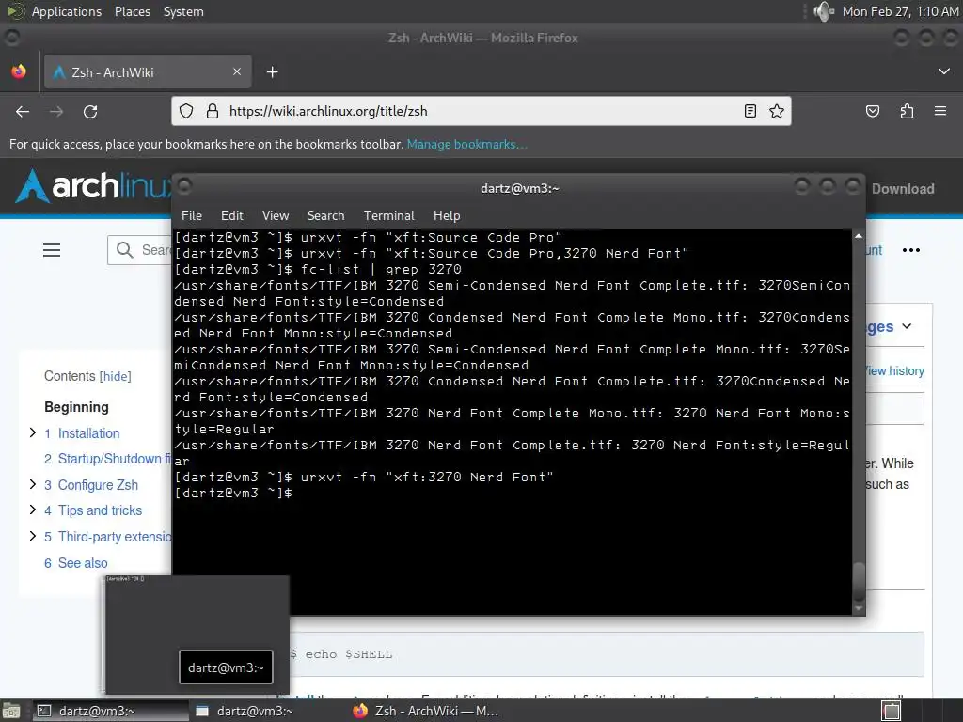Click the clock Mon Feb 27

coord(900,11)
